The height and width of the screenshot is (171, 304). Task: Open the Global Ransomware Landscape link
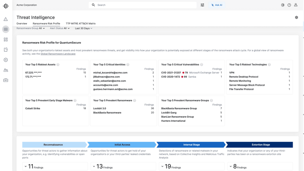pyautogui.click(x=58, y=54)
